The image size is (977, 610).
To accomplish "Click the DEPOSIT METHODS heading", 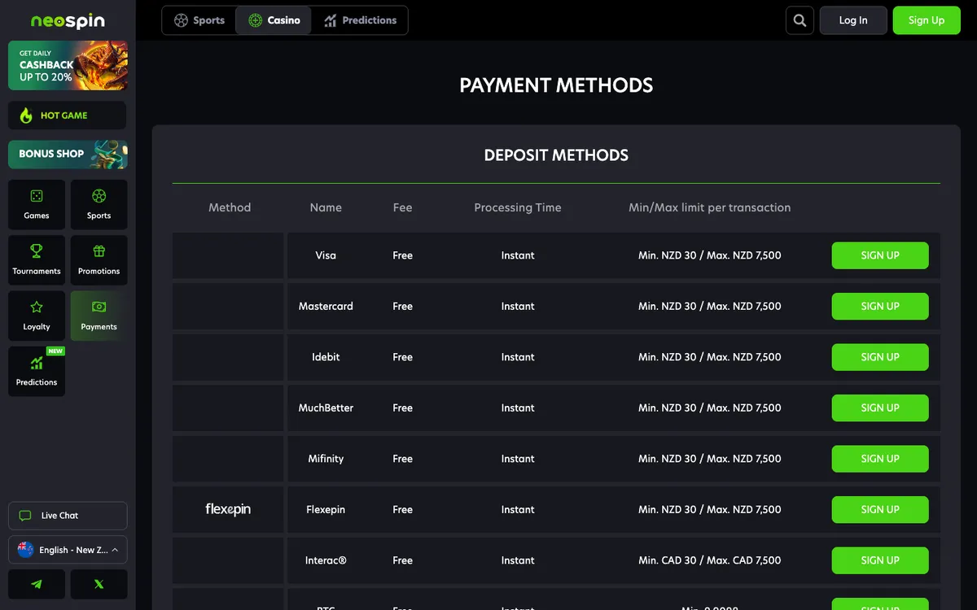I will point(556,155).
